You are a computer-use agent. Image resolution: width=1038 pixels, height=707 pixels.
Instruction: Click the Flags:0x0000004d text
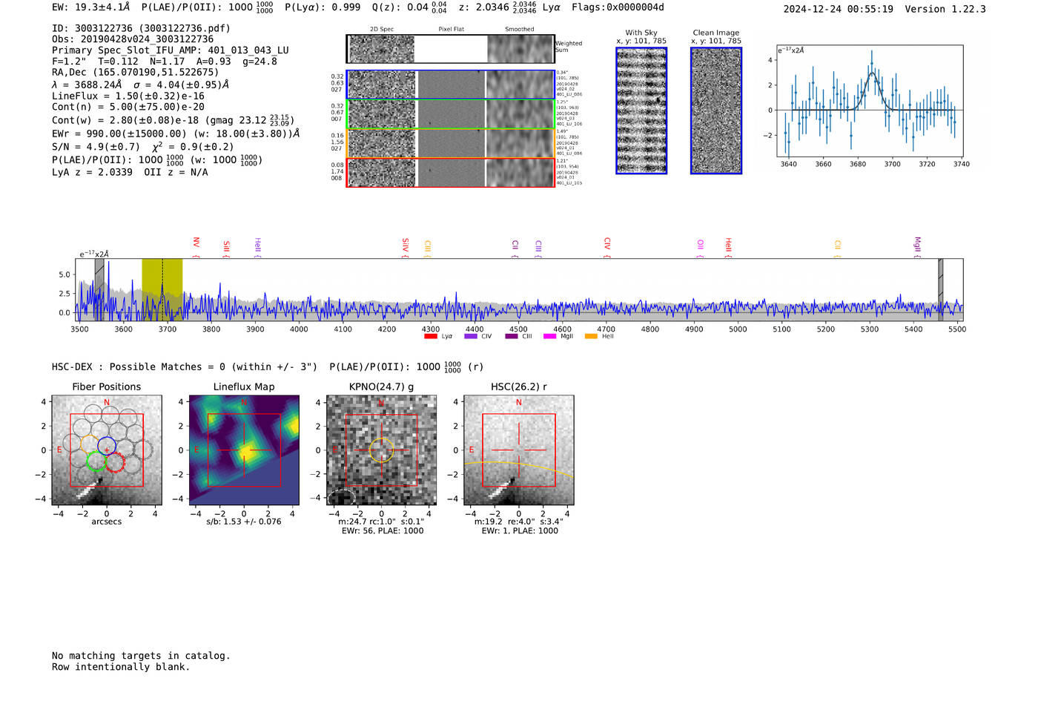[x=618, y=7]
